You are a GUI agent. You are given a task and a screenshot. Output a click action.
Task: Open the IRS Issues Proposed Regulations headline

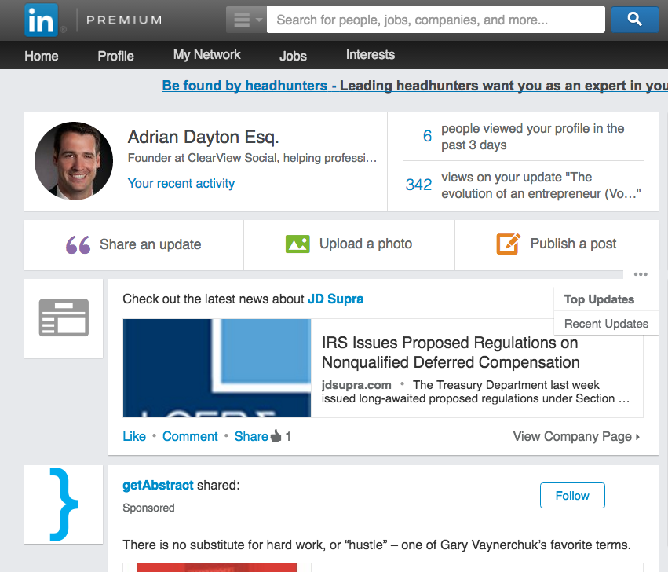pos(451,352)
